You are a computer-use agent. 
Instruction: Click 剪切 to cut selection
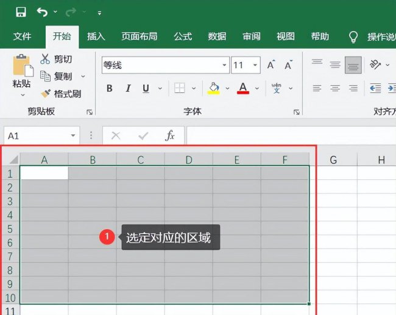[56, 59]
